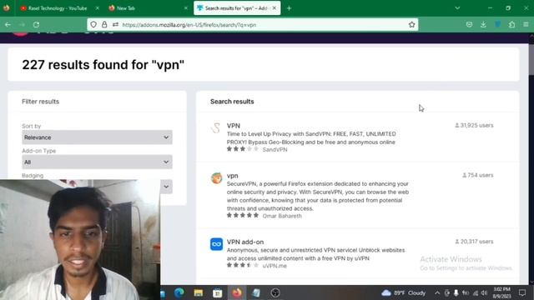Open the weather widget showing 89°F Cloudy
The height and width of the screenshot is (300, 534).
point(404,292)
